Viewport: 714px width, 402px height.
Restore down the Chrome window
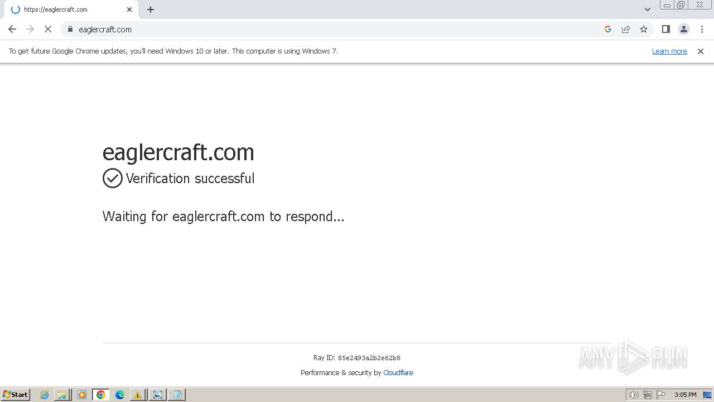(x=681, y=5)
